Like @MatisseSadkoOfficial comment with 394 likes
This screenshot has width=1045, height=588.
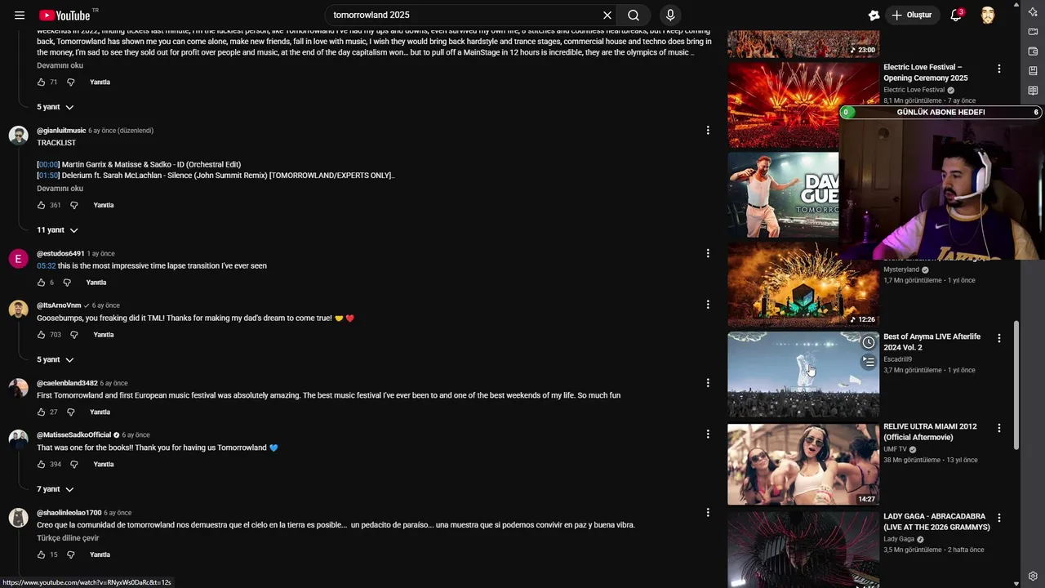point(41,465)
